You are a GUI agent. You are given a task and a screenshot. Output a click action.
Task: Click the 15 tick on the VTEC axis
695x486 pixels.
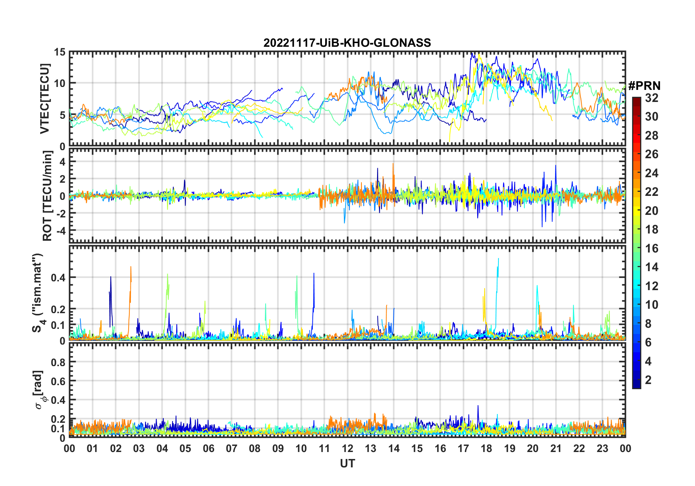60,52
